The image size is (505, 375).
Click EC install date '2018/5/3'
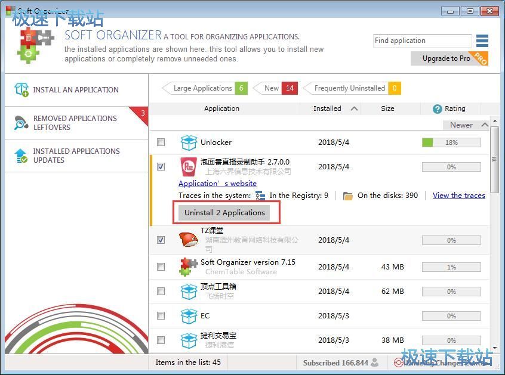pos(333,316)
